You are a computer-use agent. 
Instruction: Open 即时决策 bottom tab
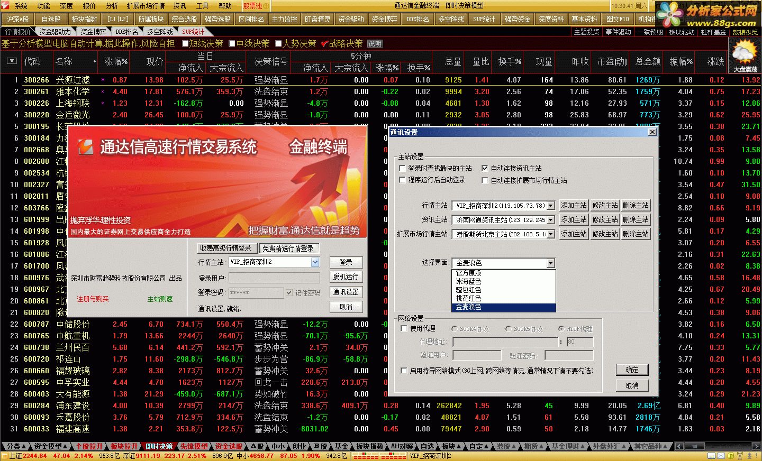click(159, 447)
